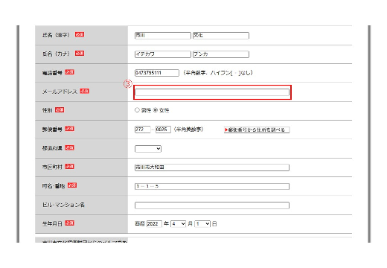The image size is (387, 268).
Task: Open the birth day dropdown showing 1
Action: [x=202, y=224]
